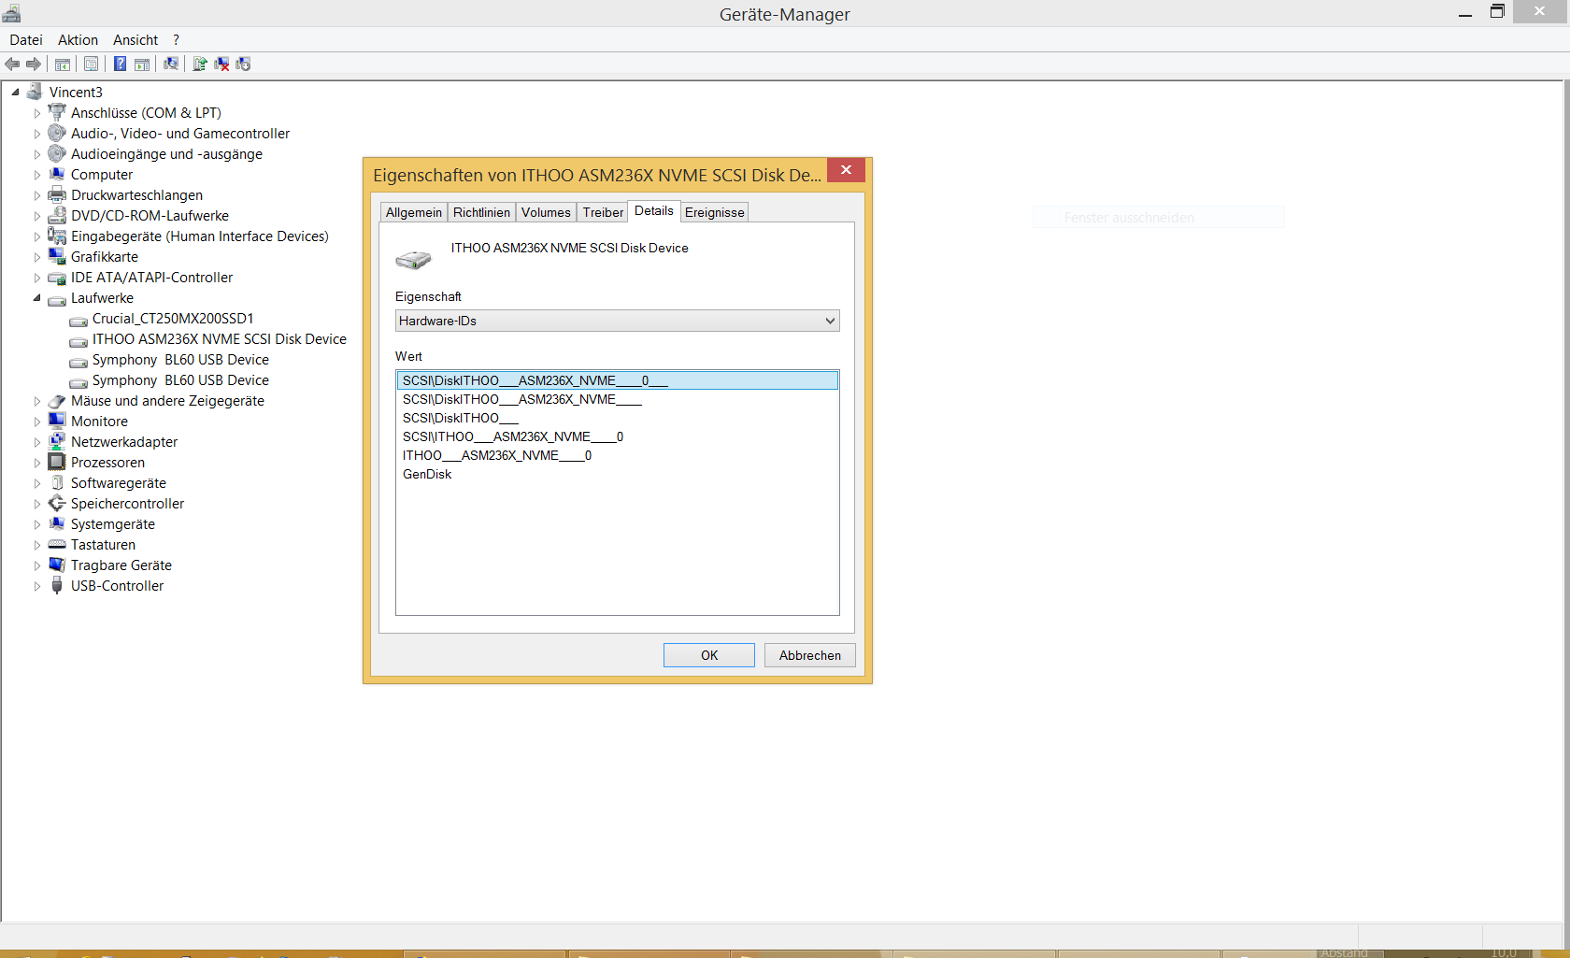Expand the Netzwerkadapter category
The width and height of the screenshot is (1570, 958).
coord(36,441)
